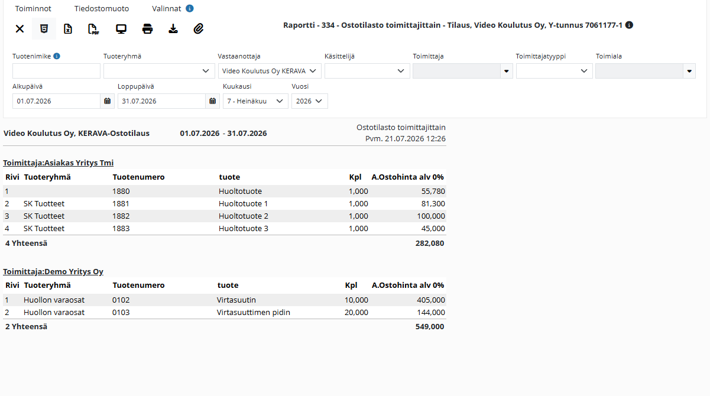The image size is (710, 396).
Task: Select the Huoltotuote 2 product cell
Action: click(x=244, y=216)
